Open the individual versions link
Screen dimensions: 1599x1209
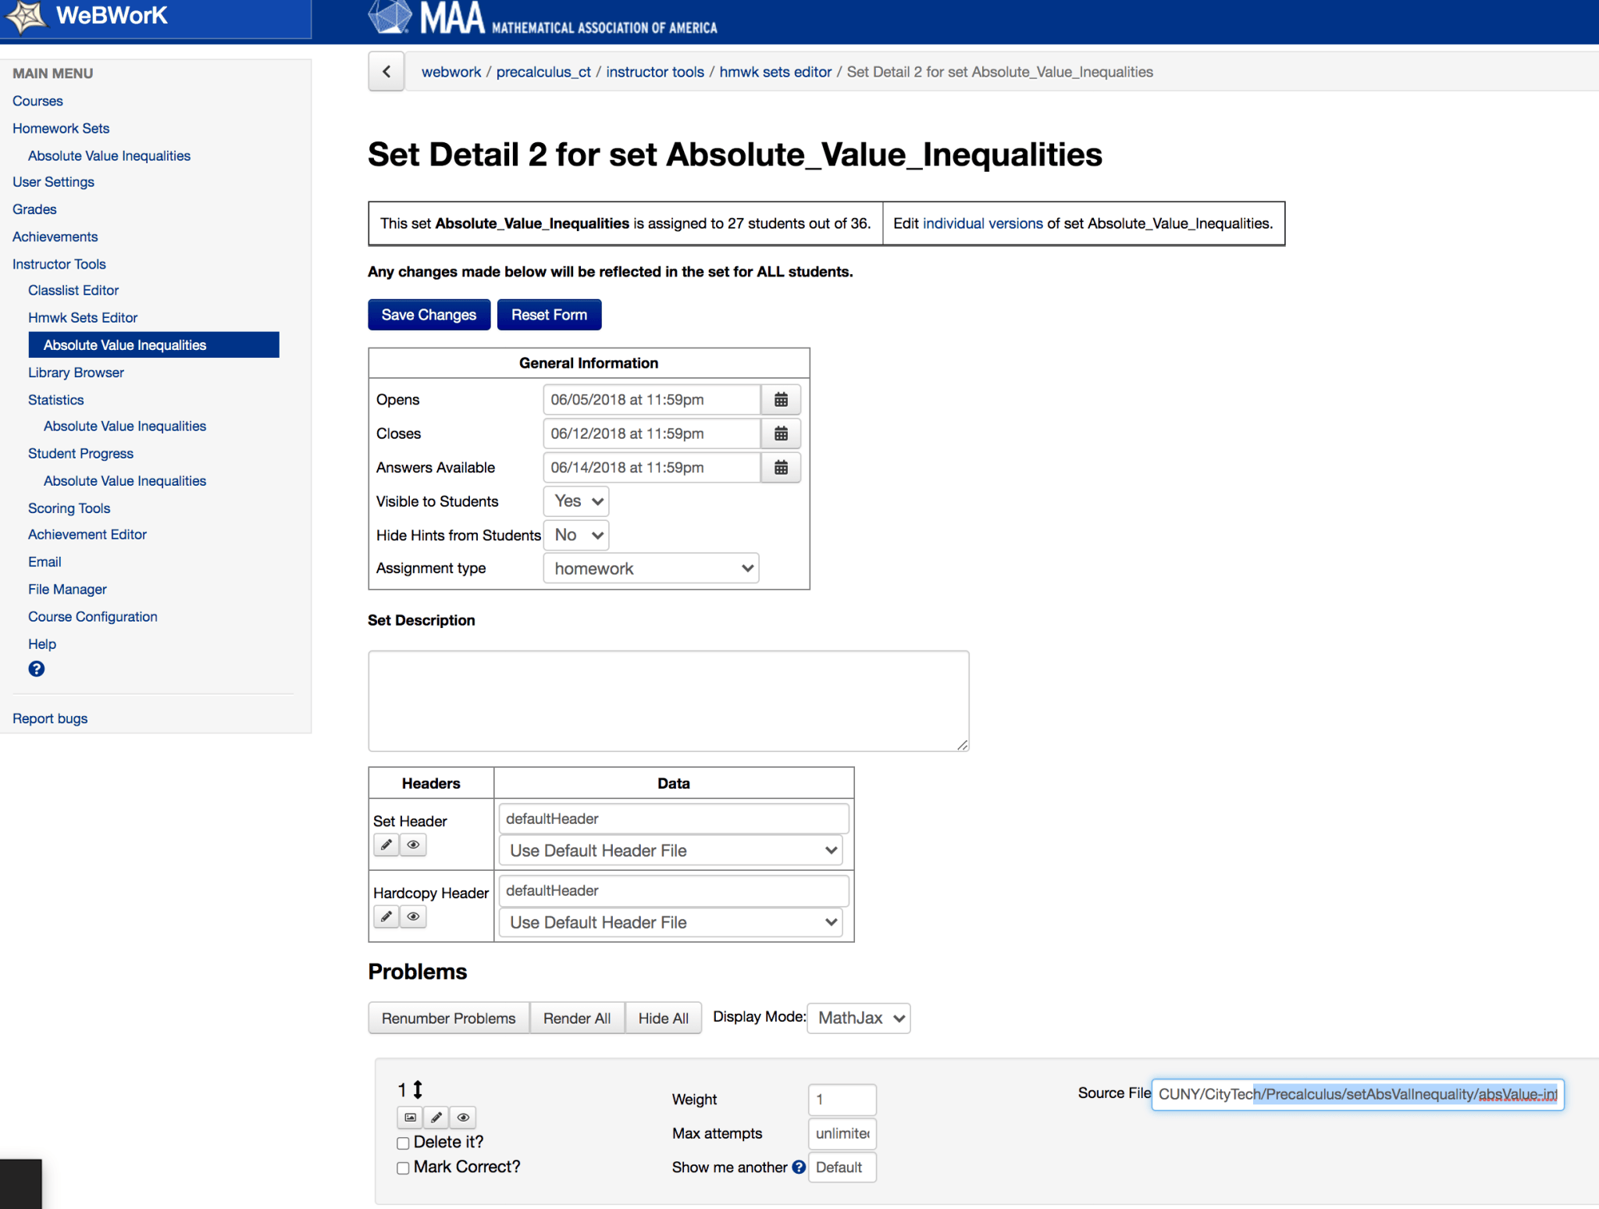[982, 223]
